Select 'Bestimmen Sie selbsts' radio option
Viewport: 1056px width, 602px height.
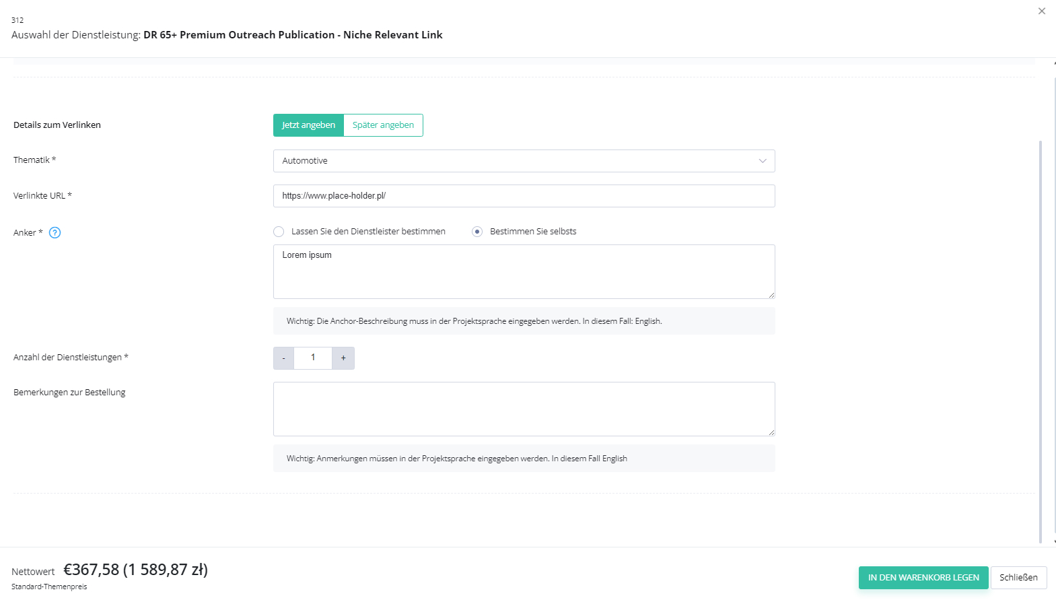[x=477, y=232]
